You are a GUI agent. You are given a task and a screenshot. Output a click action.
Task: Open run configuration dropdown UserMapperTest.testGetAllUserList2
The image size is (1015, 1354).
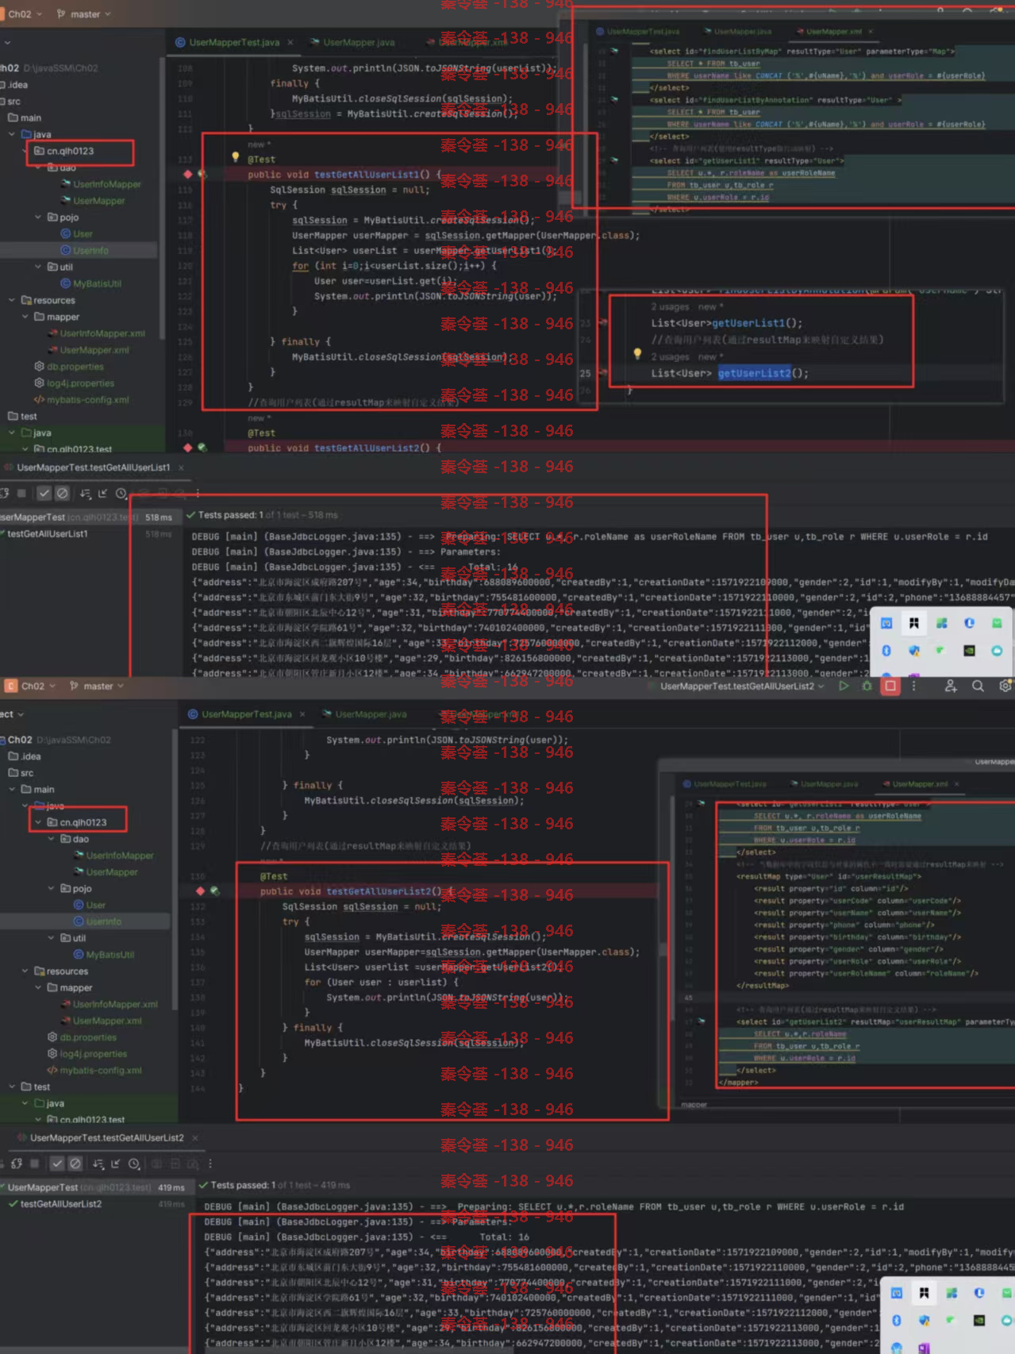click(x=742, y=687)
